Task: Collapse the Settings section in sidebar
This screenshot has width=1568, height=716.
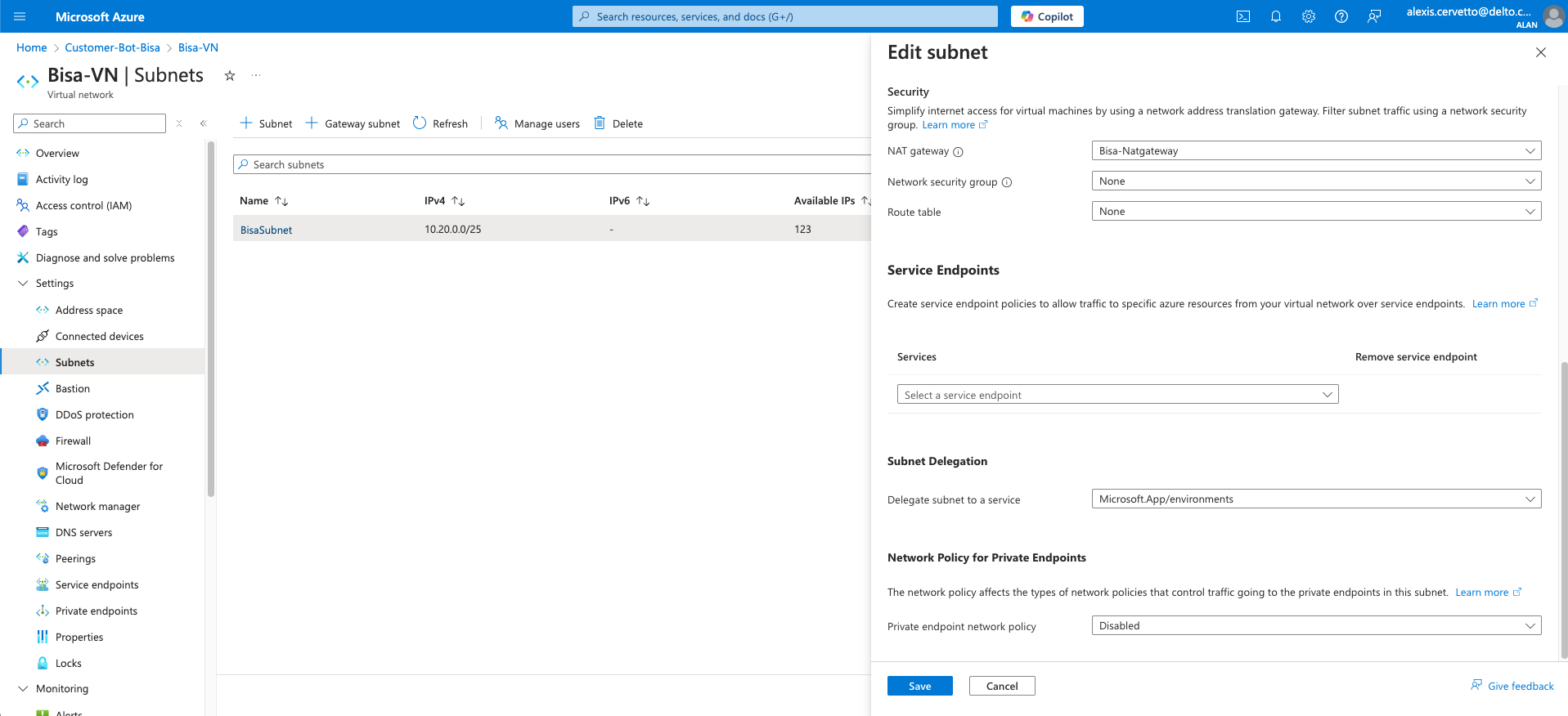Action: click(23, 283)
